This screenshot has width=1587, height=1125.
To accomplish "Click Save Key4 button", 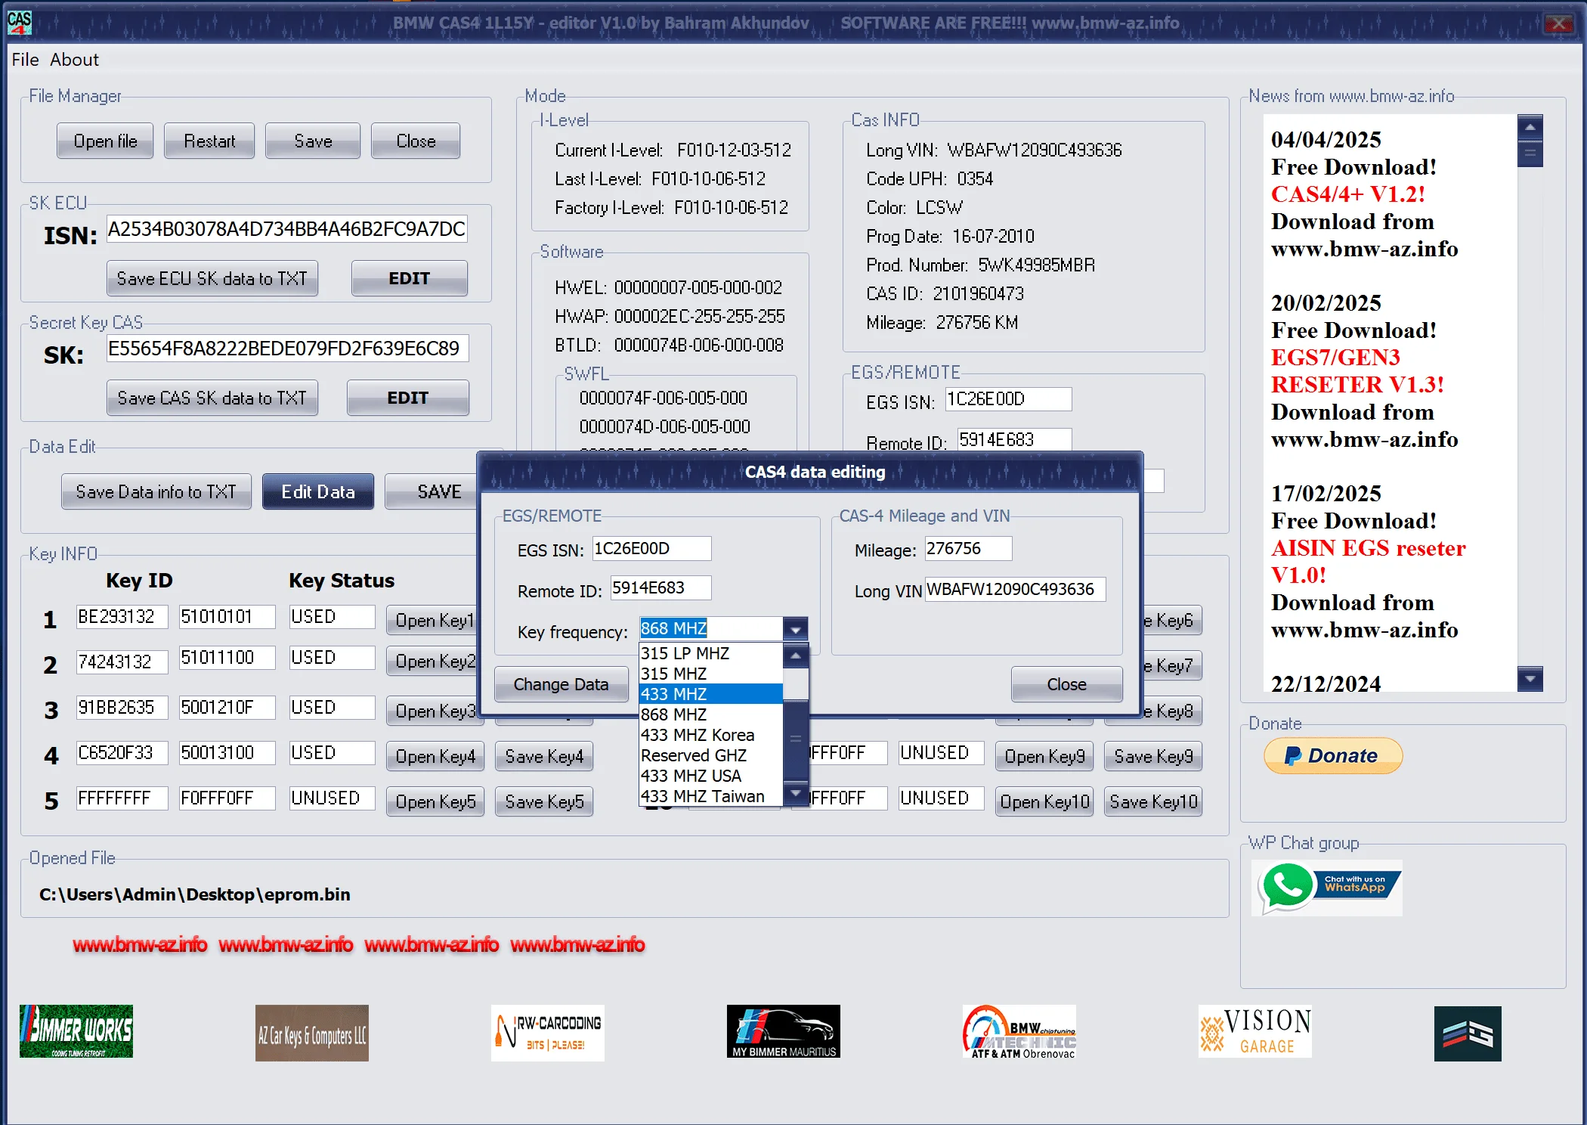I will pos(544,757).
